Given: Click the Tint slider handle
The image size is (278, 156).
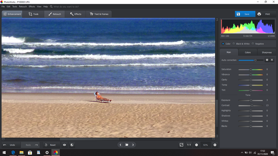Looking at the screenshot, I should (251, 90).
